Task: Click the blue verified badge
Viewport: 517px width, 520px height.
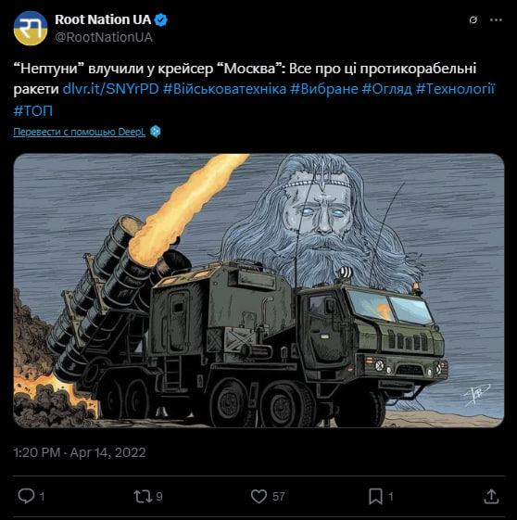Action: tap(161, 19)
